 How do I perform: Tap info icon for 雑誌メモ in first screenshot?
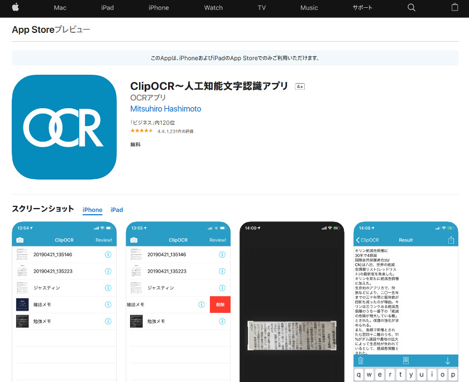[x=108, y=304]
